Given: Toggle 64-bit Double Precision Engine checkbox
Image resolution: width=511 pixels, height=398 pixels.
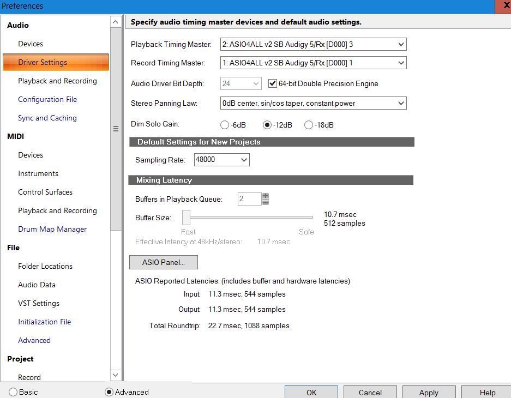Looking at the screenshot, I should 273,83.
